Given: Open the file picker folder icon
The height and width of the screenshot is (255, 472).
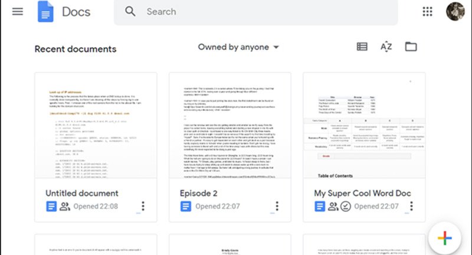Looking at the screenshot, I should pyautogui.click(x=411, y=47).
